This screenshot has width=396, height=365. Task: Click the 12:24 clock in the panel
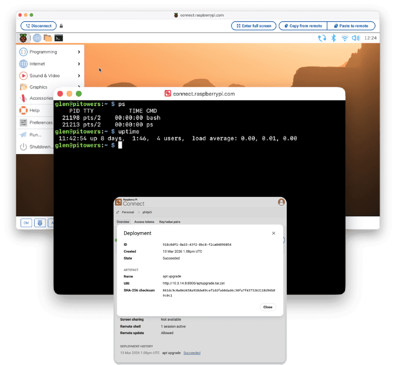point(370,38)
